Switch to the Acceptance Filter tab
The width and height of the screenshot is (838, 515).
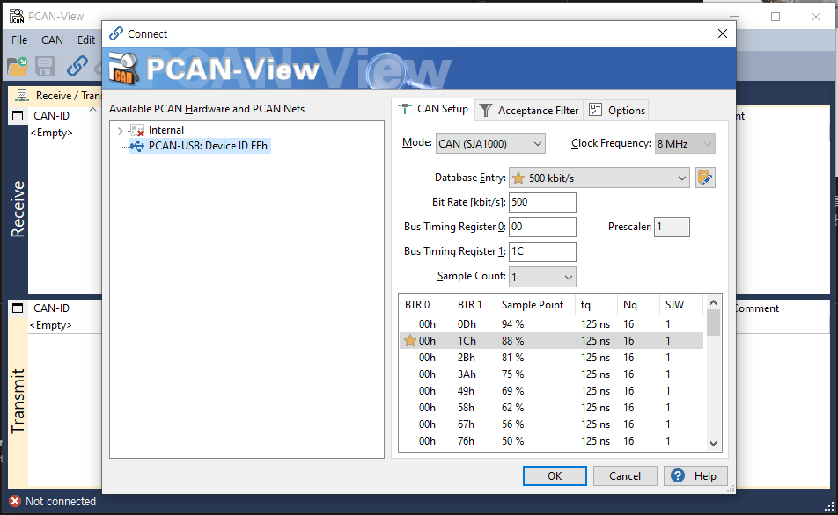(x=529, y=111)
